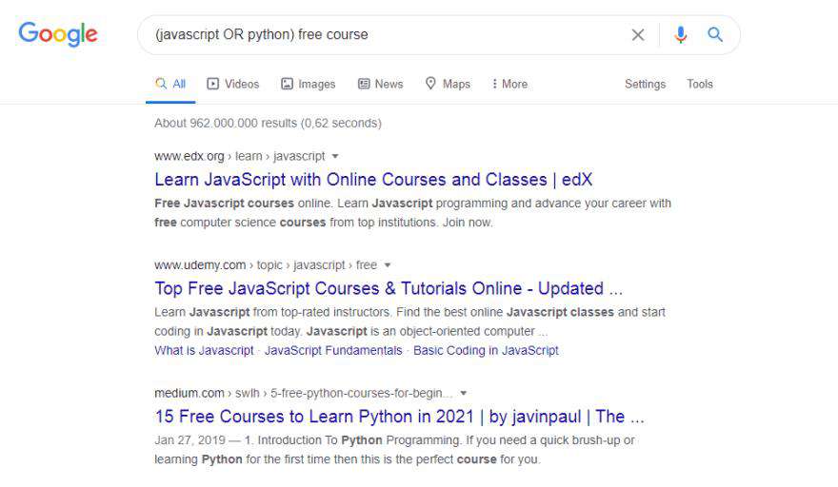Follow the Basic Coding in JavaScript sitelink

tap(486, 351)
